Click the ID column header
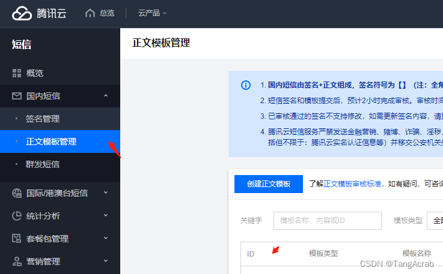 coord(251,254)
